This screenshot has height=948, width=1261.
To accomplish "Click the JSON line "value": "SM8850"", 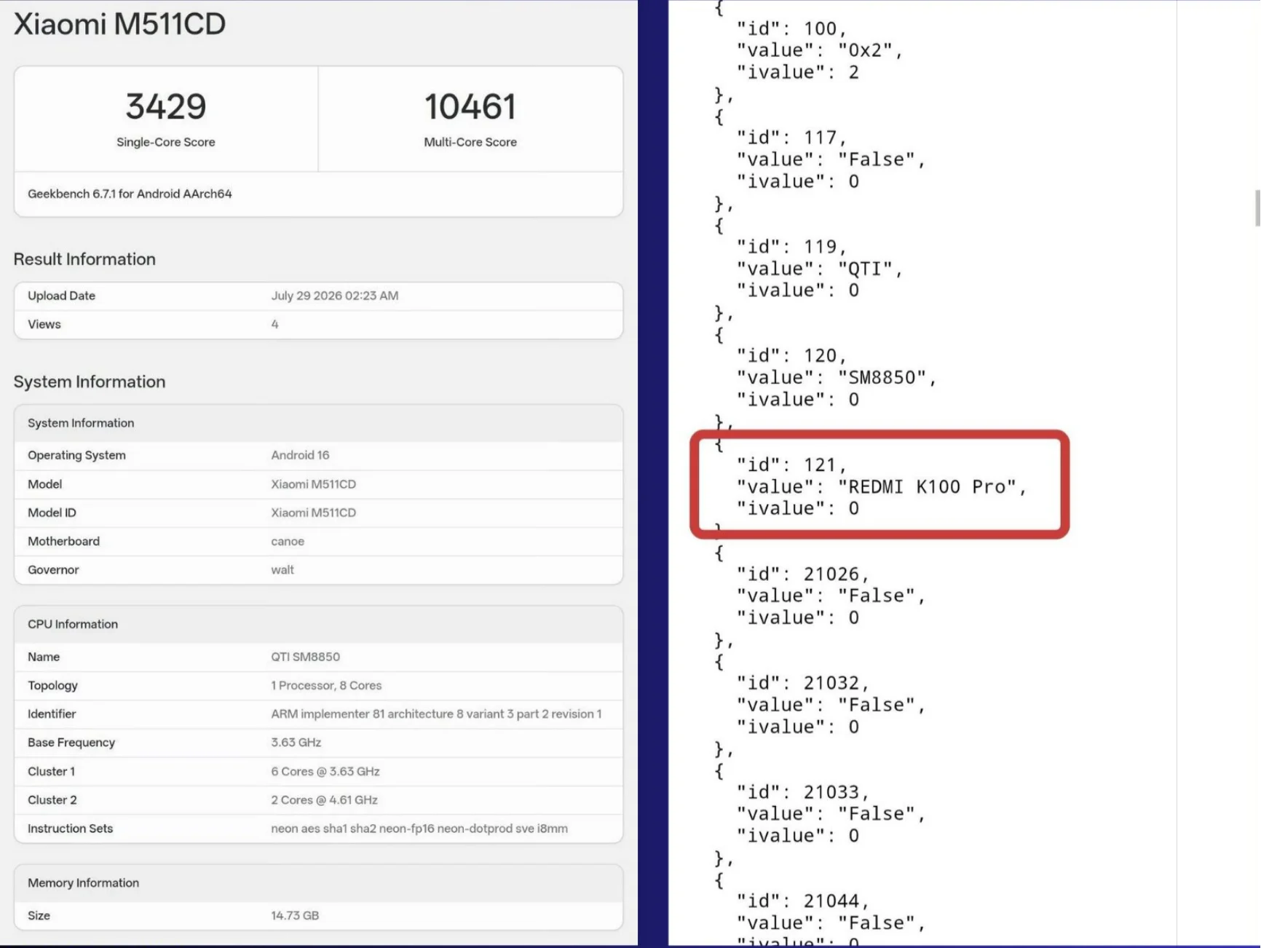I will pyautogui.click(x=837, y=377).
